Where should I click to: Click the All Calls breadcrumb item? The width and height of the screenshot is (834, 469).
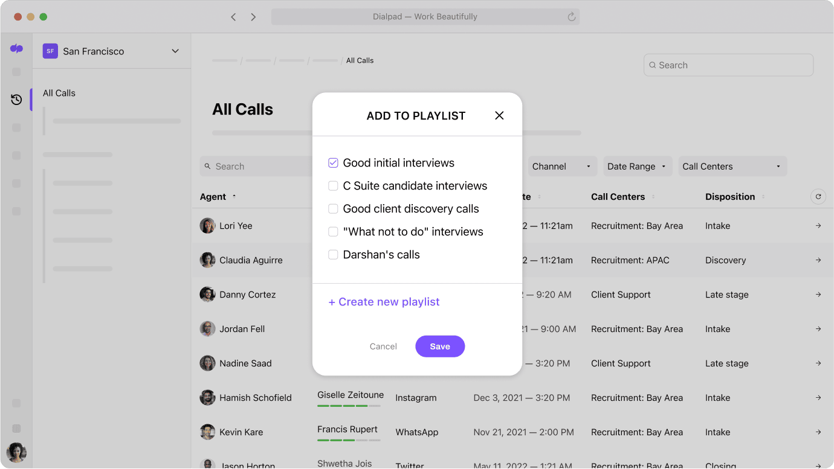point(359,60)
